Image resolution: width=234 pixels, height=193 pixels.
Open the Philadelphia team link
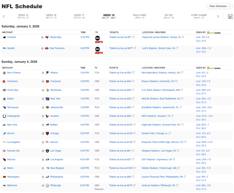click(x=57, y=177)
